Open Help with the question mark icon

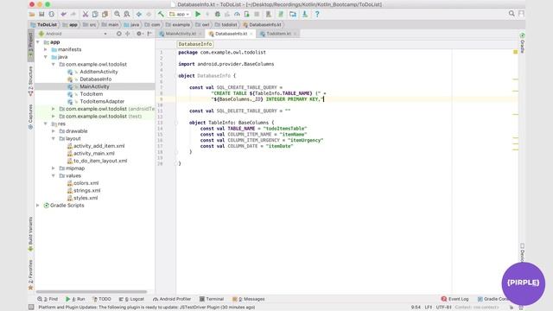[x=317, y=14]
